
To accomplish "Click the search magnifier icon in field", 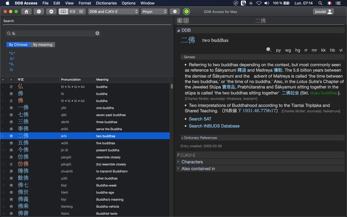I will point(9,33).
